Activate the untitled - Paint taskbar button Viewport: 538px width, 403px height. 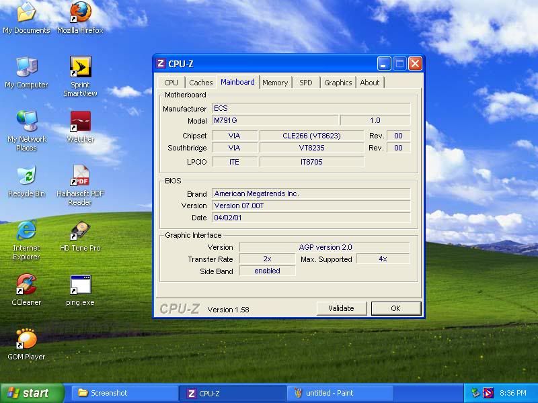coord(340,393)
